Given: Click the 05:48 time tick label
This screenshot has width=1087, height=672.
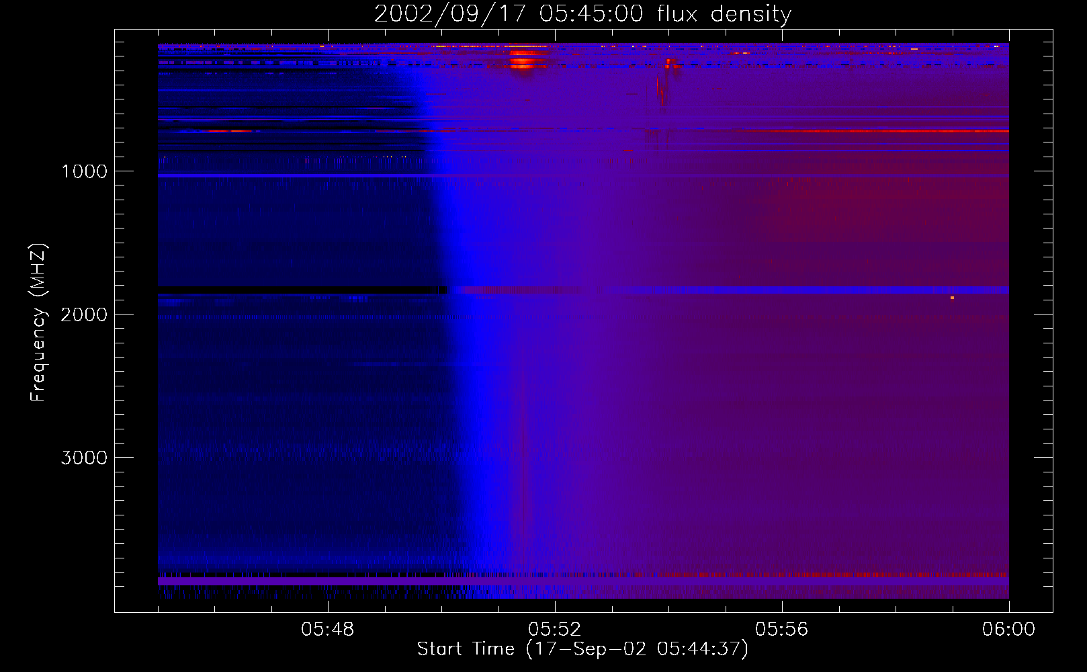Looking at the screenshot, I should 328,630.
